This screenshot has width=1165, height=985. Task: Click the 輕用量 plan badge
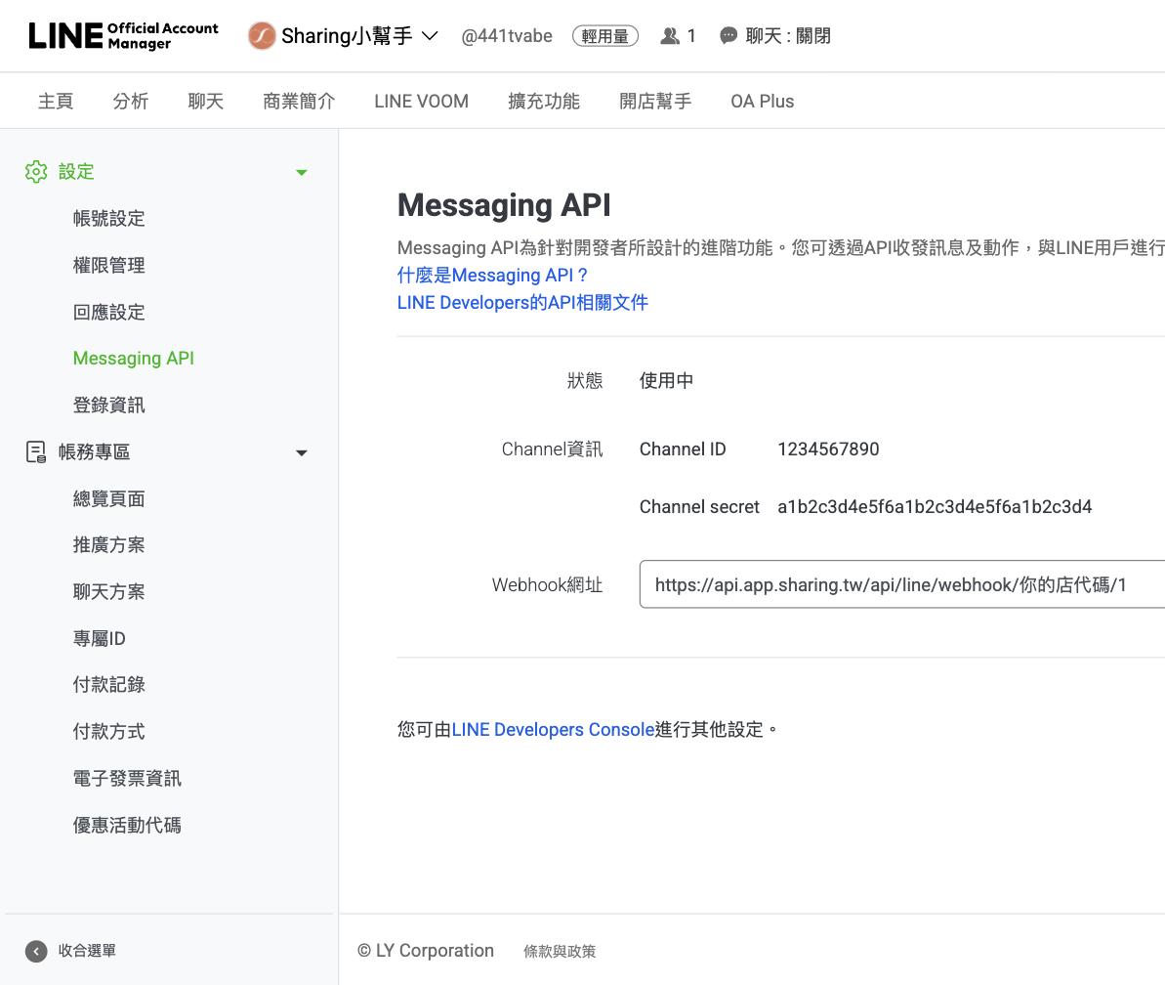tap(604, 36)
